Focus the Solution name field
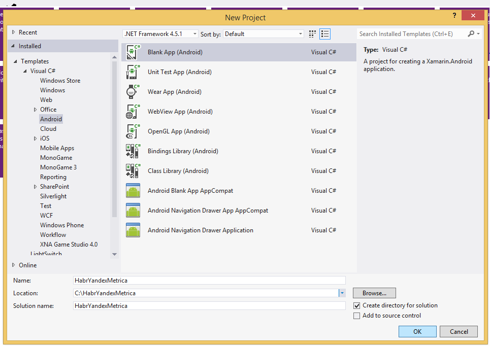This screenshot has width=490, height=347. click(x=209, y=306)
